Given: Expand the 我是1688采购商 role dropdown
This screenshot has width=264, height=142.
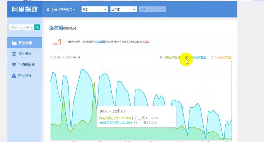Looking at the screenshot, I should [61, 9].
